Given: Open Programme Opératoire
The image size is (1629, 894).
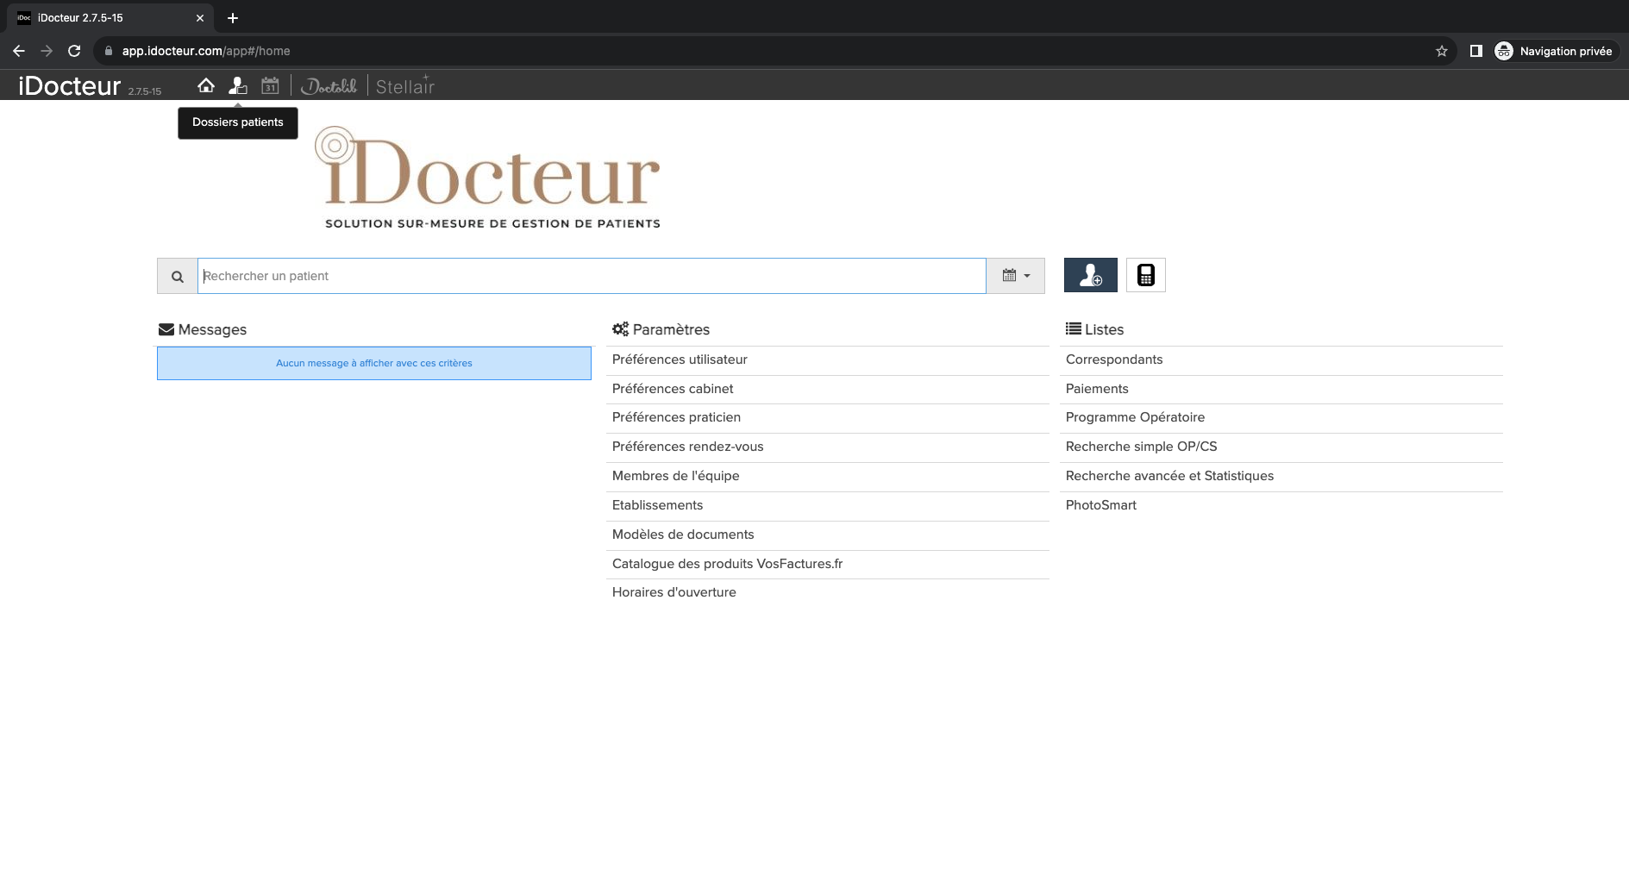Looking at the screenshot, I should pos(1135,417).
